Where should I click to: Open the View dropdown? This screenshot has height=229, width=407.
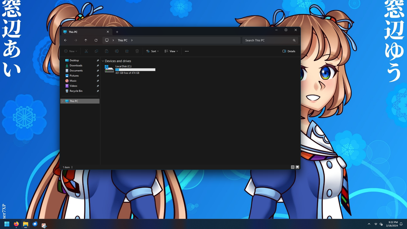pyautogui.click(x=171, y=51)
